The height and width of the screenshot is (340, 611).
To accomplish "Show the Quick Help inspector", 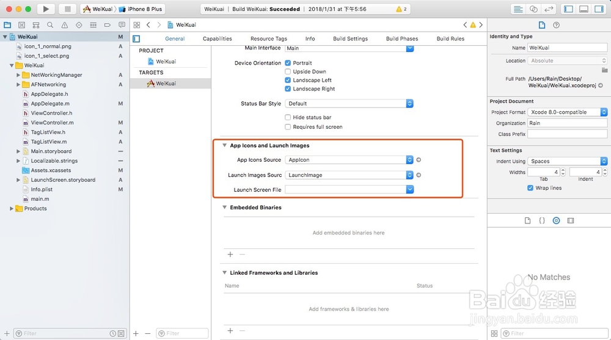I will 557,25.
